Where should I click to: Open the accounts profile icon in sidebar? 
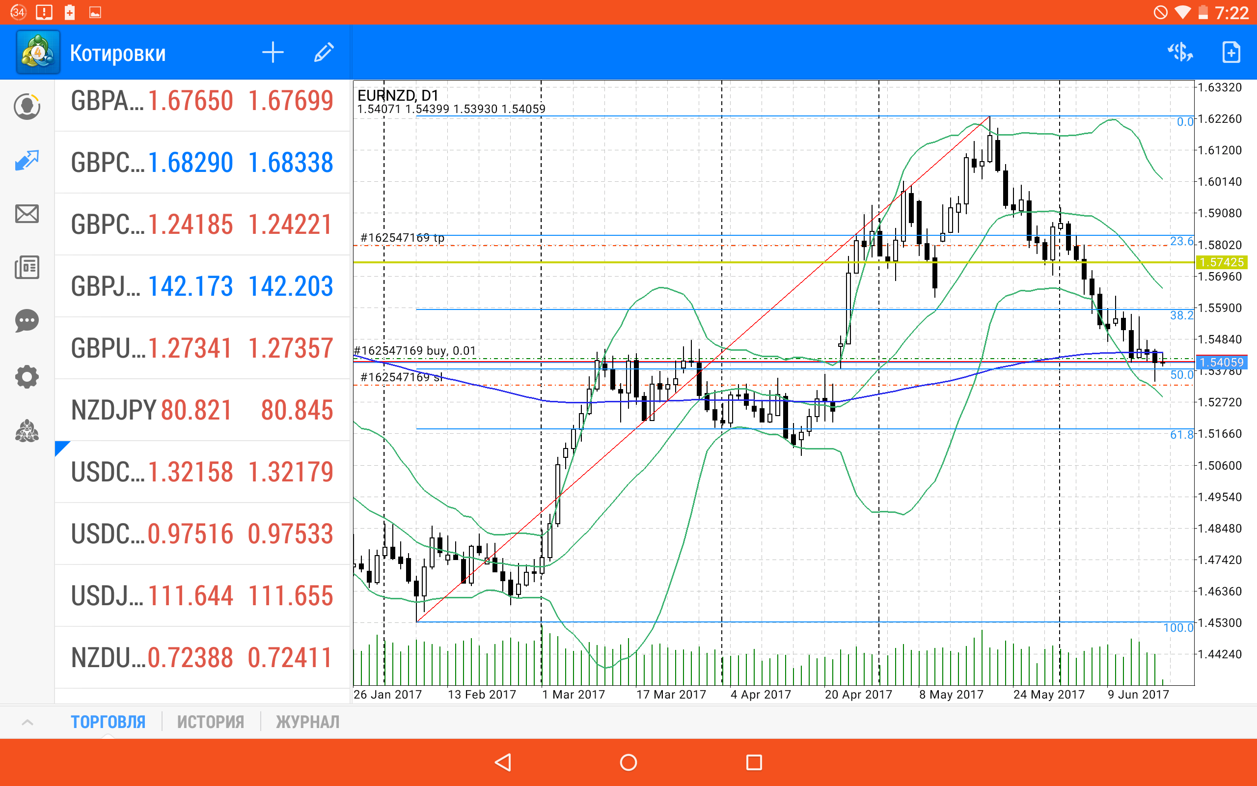27,107
